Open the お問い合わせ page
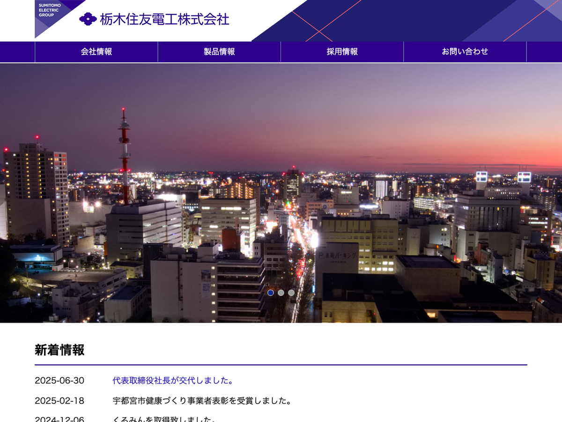Viewport: 562px width, 422px height. coord(465,52)
